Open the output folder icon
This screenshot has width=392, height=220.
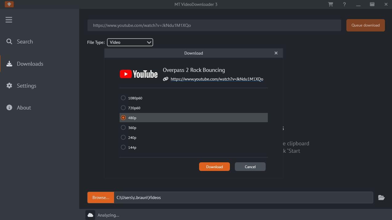click(x=381, y=197)
